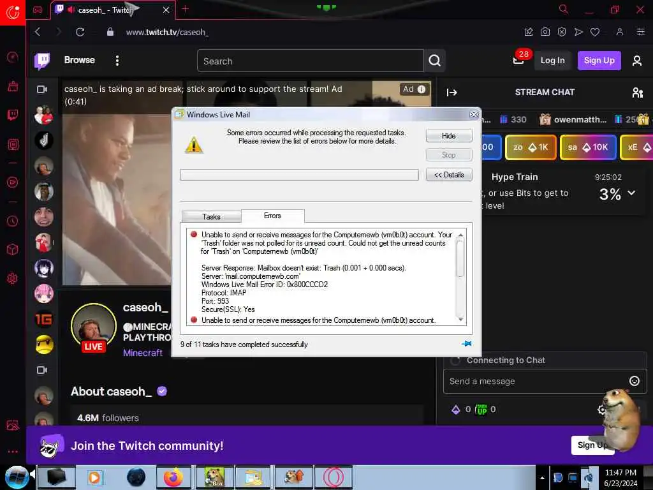Bookmark page with heart icon
The width and height of the screenshot is (653, 490).
click(595, 32)
